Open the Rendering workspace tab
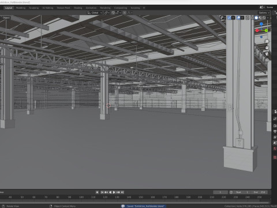This screenshot has width=277, height=208. click(x=105, y=8)
